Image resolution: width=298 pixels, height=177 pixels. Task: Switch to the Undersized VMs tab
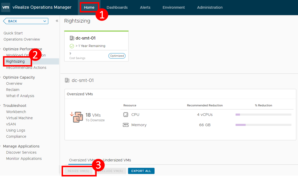point(117,160)
